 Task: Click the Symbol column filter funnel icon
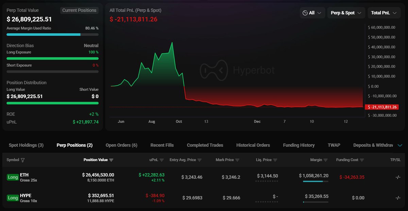23,160
